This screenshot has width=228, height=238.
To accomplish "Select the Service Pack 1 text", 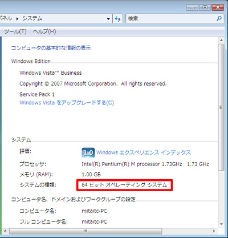I will pyautogui.click(x=37, y=94).
